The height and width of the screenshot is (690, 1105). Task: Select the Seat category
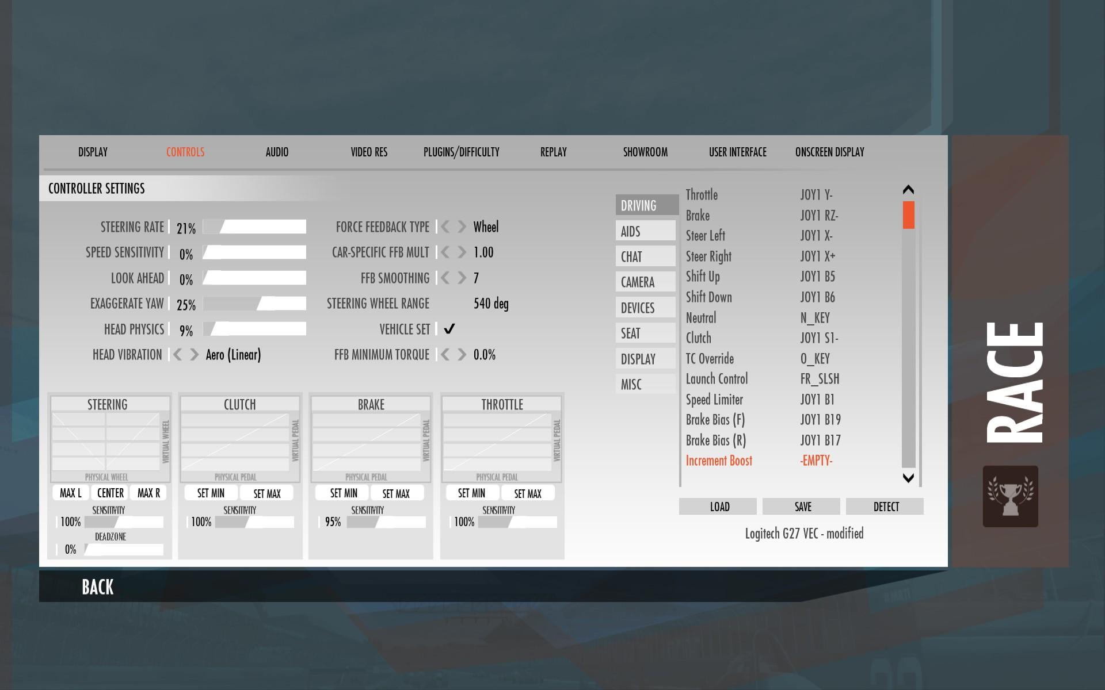coord(645,333)
